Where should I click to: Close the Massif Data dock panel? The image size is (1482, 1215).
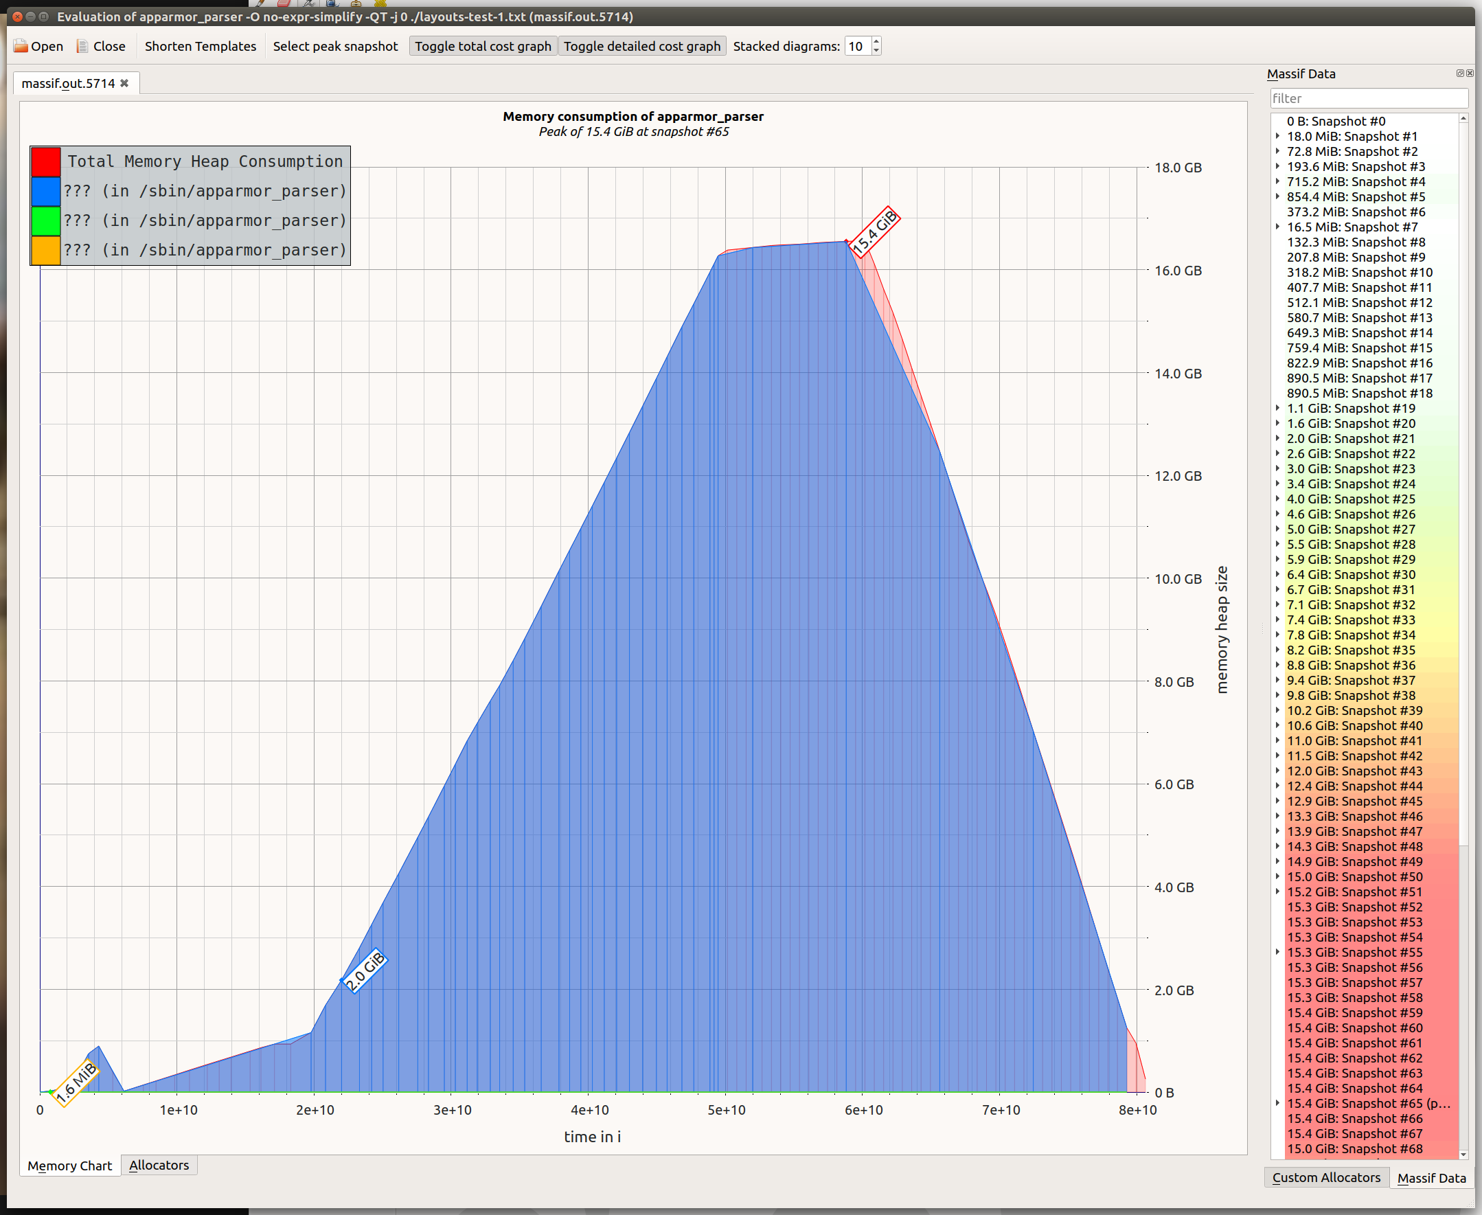[x=1470, y=73]
